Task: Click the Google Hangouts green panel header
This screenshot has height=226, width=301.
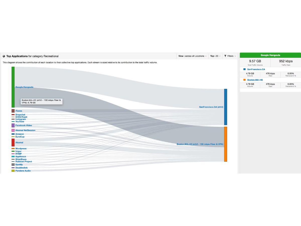Action: [270, 55]
